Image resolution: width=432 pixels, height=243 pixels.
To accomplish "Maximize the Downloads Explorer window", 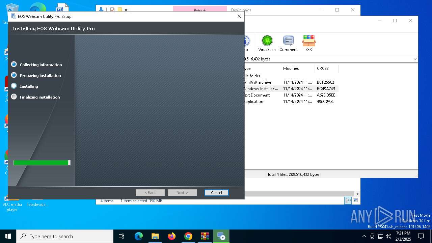I will click(x=337, y=10).
